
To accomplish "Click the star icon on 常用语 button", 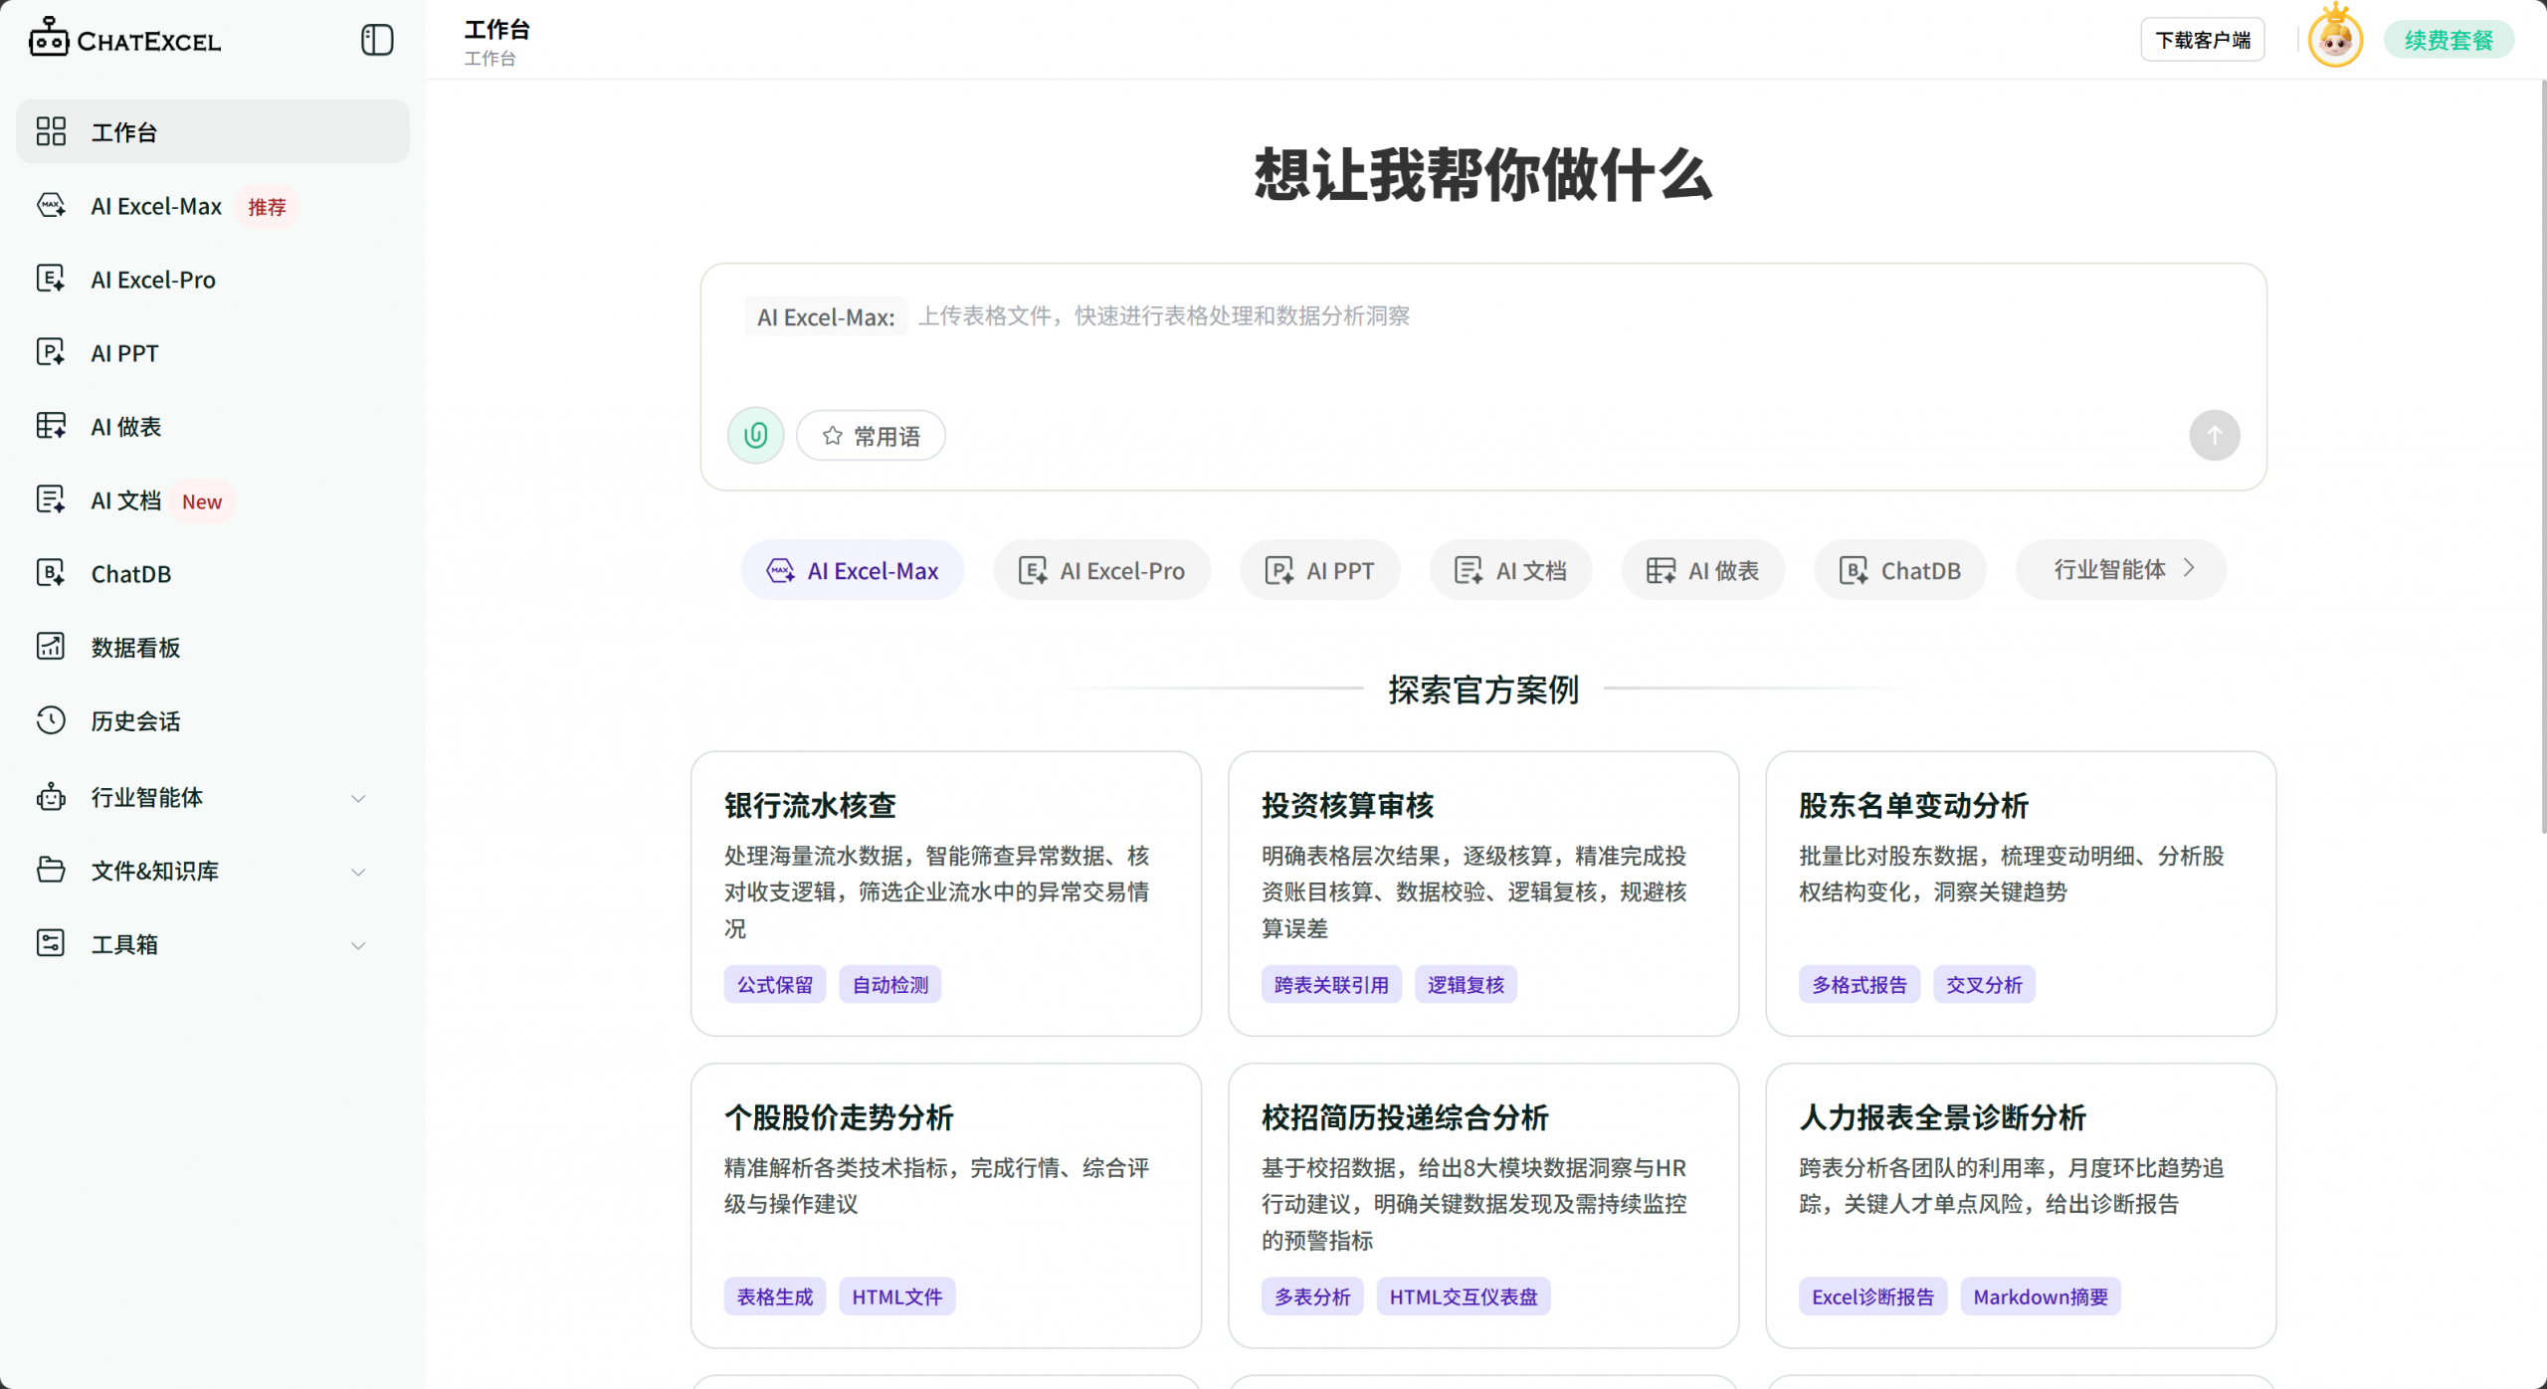I will coord(833,436).
